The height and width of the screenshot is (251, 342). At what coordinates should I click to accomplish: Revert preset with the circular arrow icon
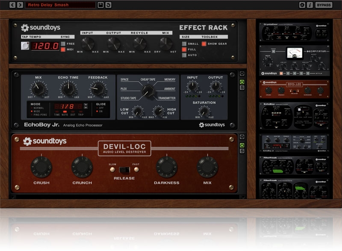(109, 5)
